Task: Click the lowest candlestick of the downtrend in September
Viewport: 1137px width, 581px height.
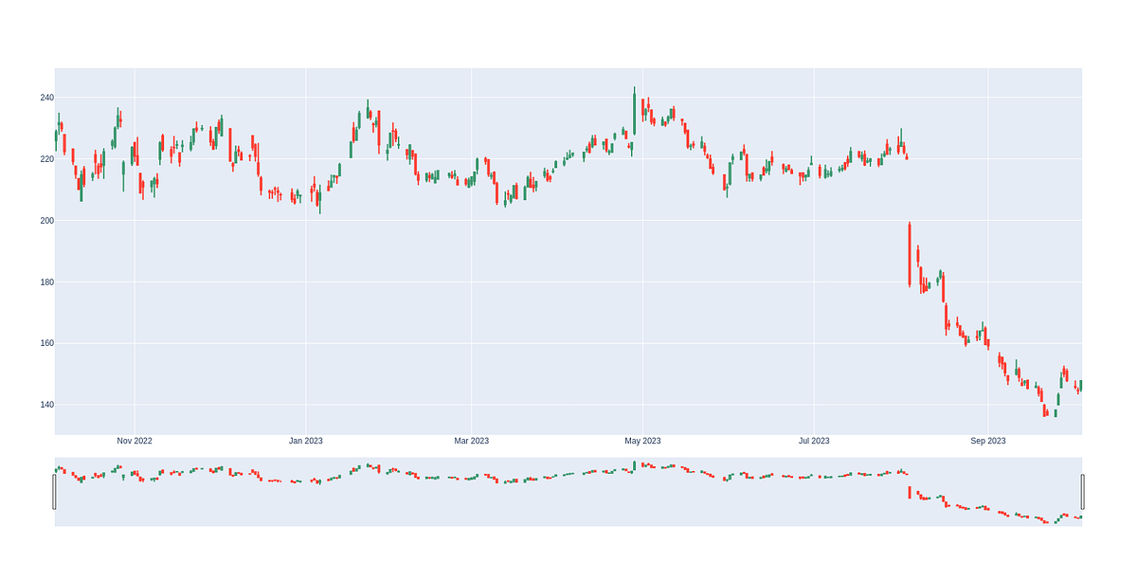Action: (x=1047, y=412)
